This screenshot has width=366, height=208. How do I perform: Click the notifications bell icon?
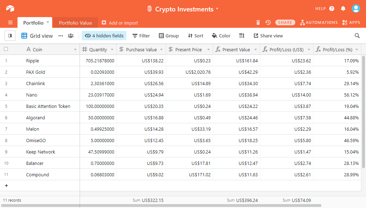pyautogui.click(x=343, y=9)
